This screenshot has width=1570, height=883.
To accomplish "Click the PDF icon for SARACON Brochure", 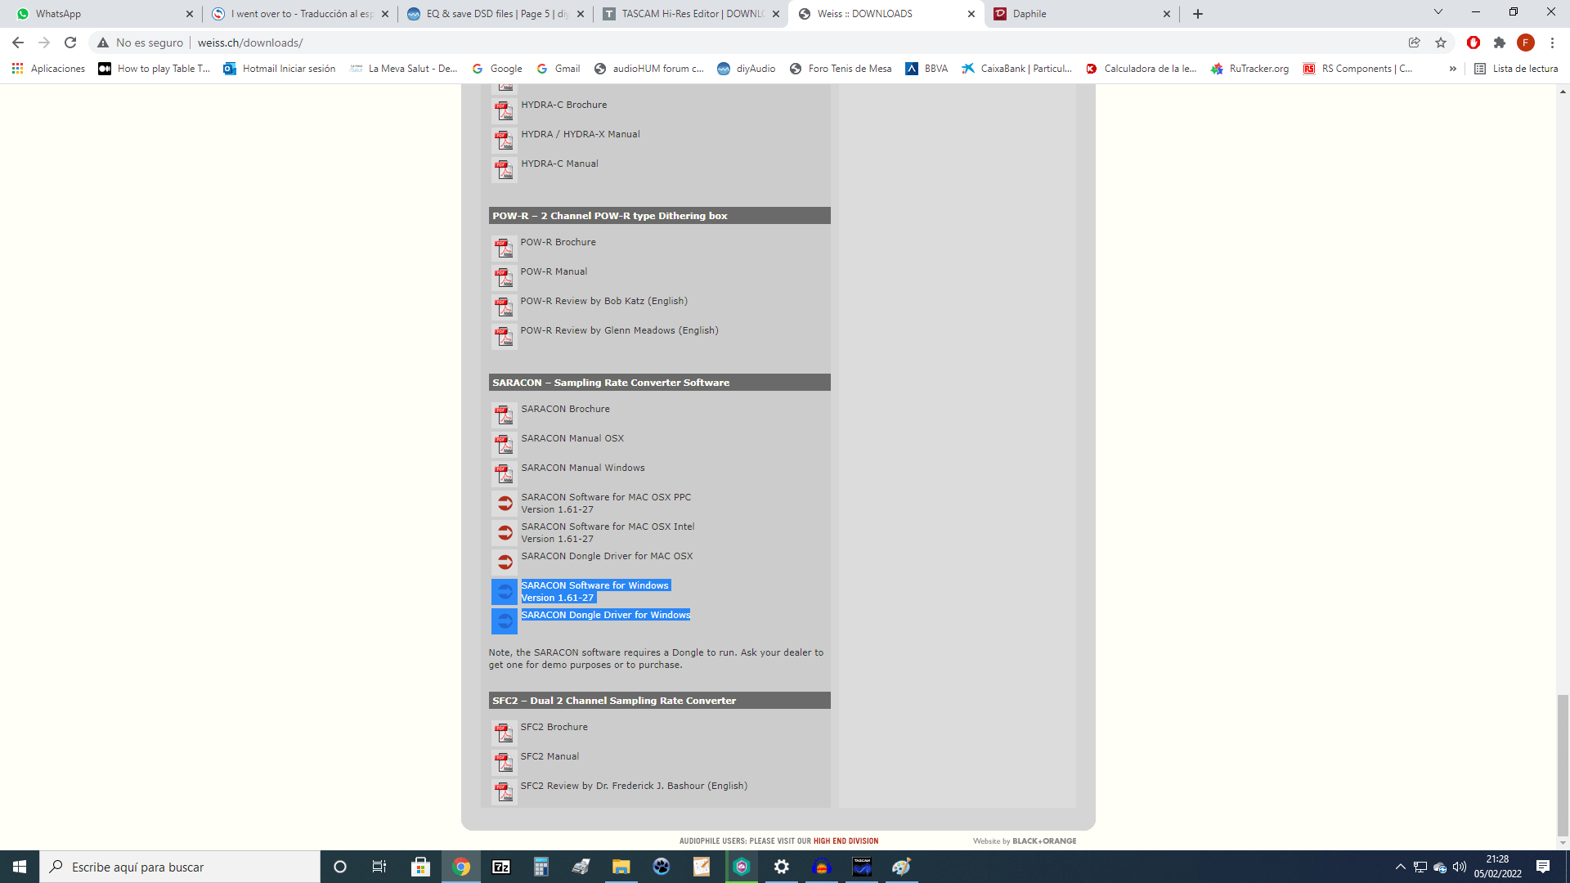I will (x=504, y=415).
